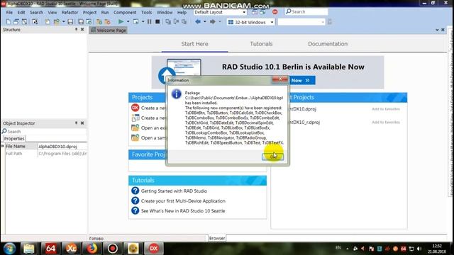Viewport: 454px width, 255px height.
Task: Open File Explorer from the taskbar
Action: [x=29, y=249]
